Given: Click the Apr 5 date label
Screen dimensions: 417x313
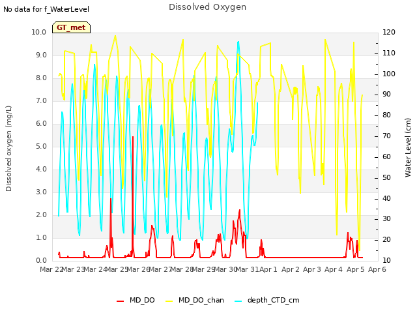Looking at the screenshot, I should (x=356, y=269).
